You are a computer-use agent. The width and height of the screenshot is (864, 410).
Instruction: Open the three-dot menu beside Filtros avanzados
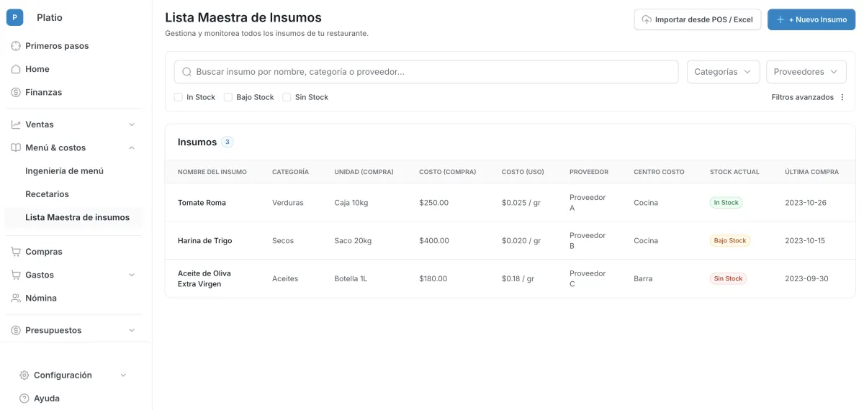(x=842, y=97)
